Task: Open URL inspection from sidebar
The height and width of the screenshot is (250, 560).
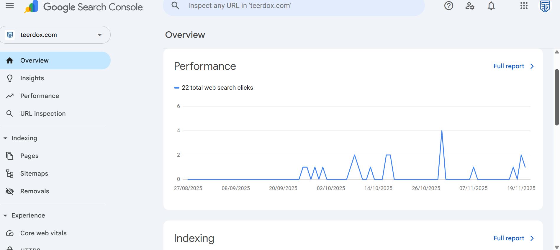Action: 43,114
